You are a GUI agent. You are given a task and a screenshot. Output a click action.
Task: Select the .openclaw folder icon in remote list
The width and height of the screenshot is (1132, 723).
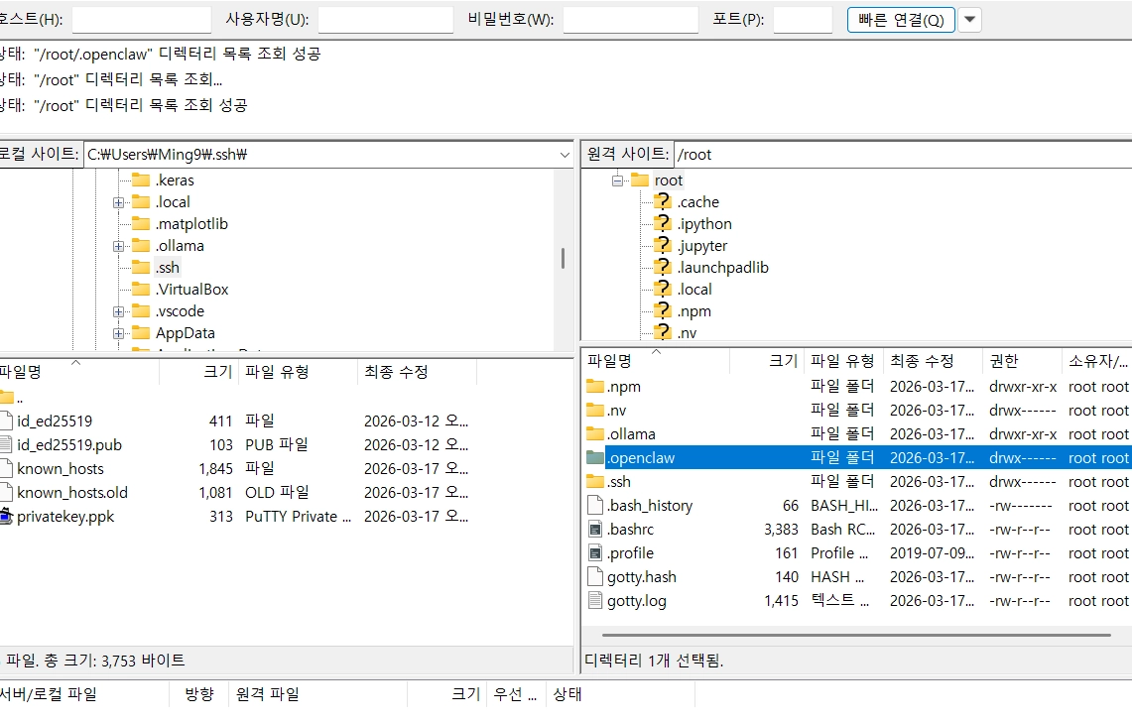[595, 457]
